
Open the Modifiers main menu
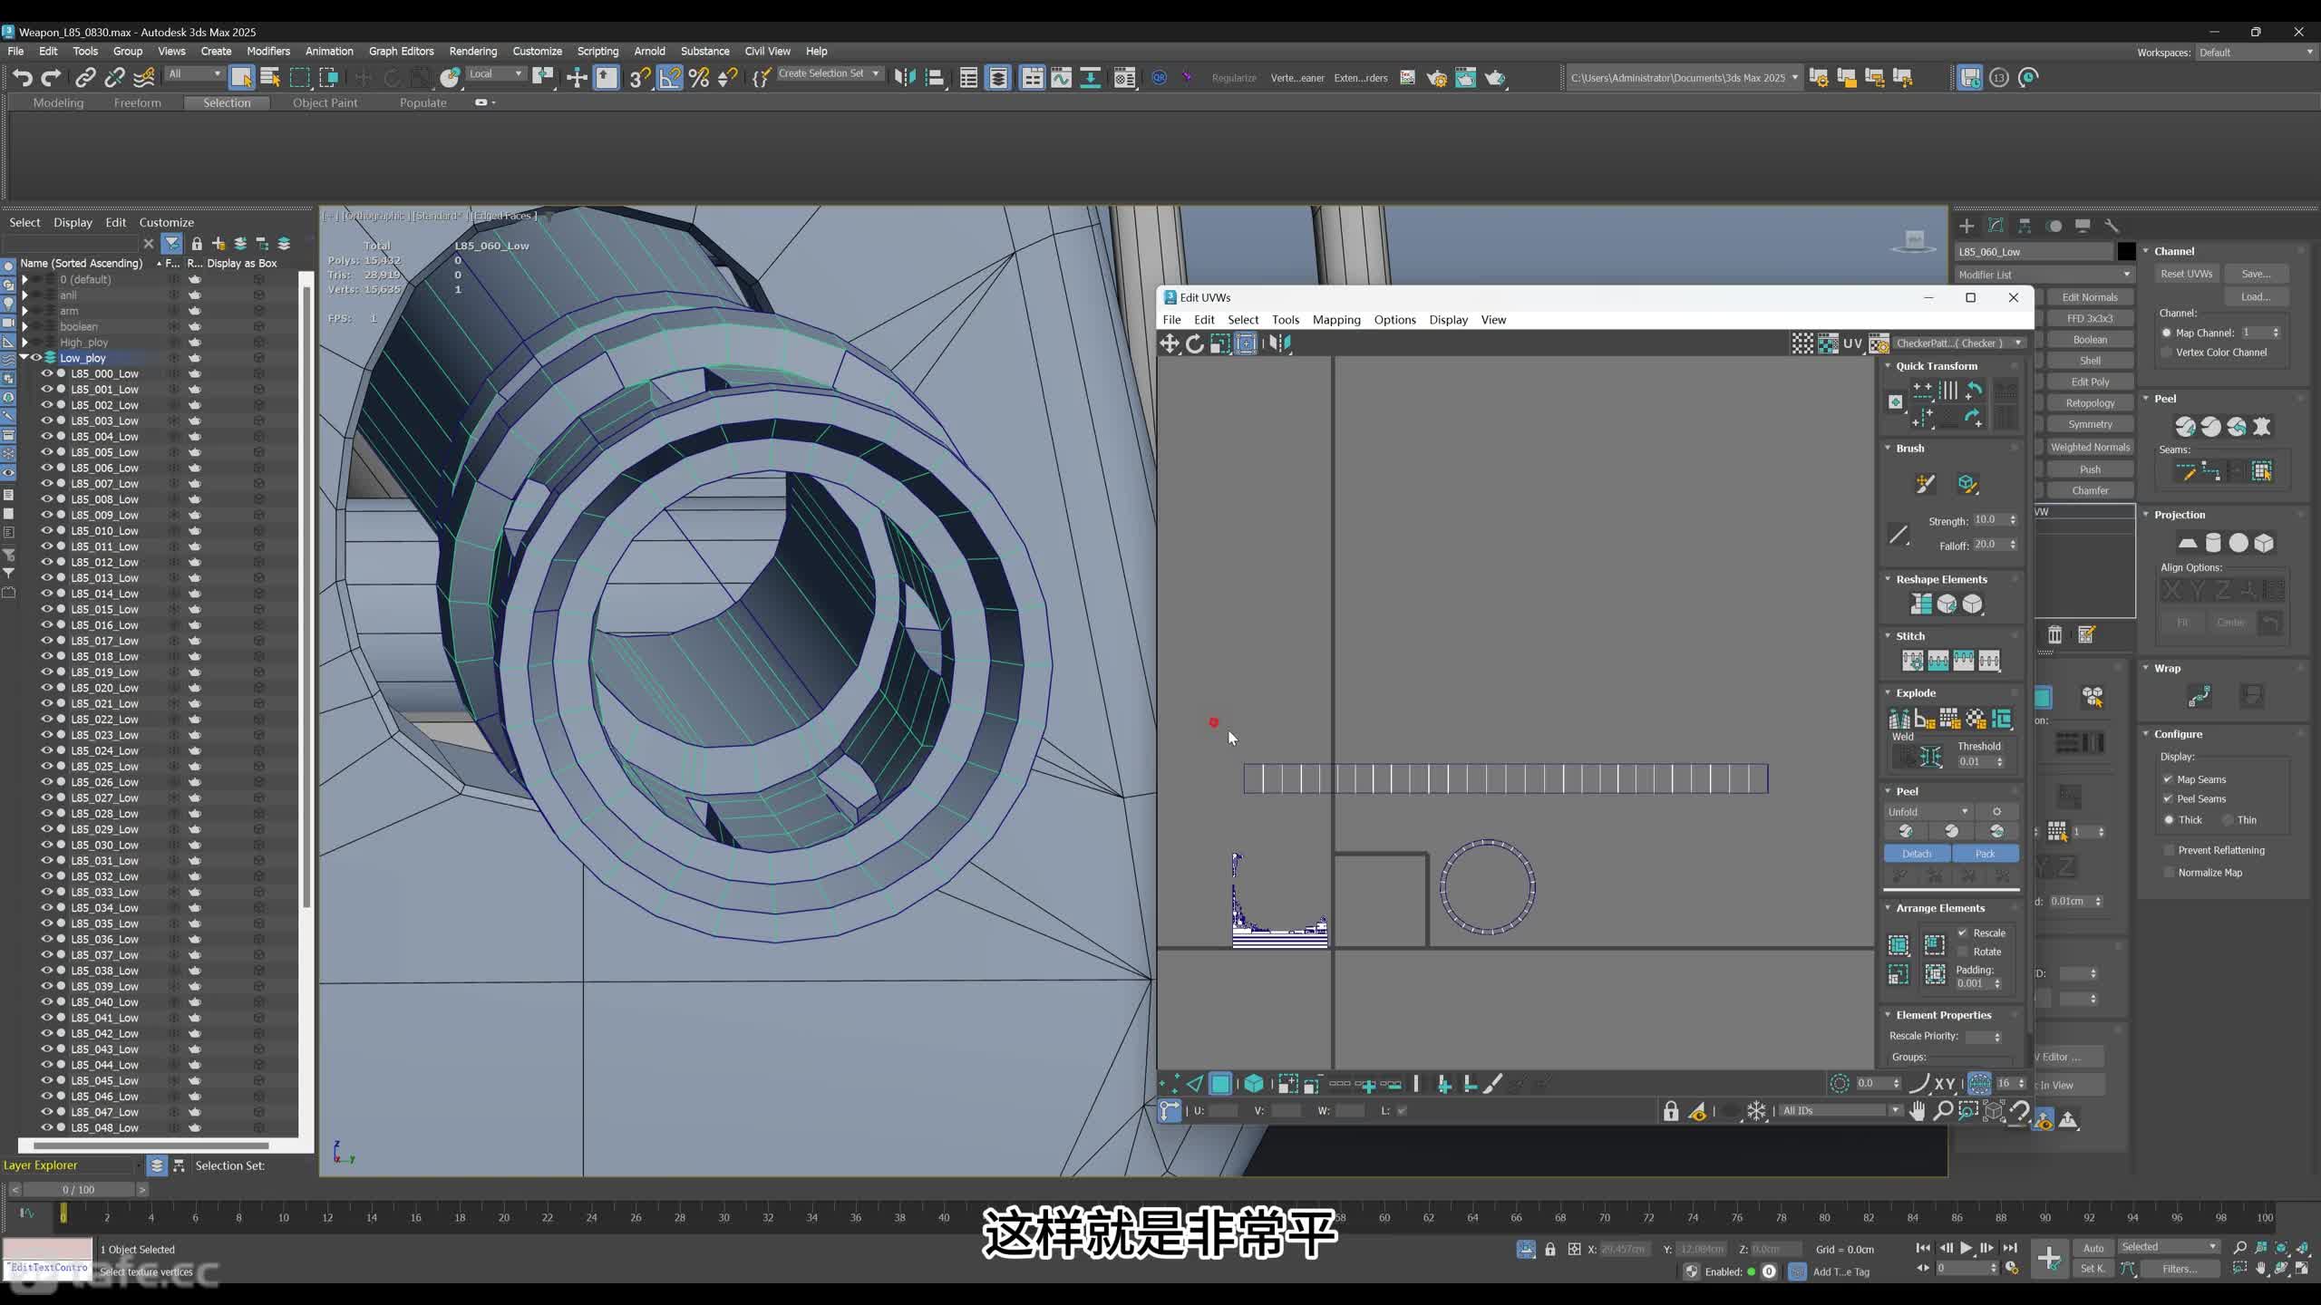tap(268, 52)
